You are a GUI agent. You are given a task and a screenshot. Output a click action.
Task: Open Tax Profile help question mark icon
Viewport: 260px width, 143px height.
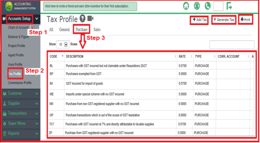(x=82, y=19)
